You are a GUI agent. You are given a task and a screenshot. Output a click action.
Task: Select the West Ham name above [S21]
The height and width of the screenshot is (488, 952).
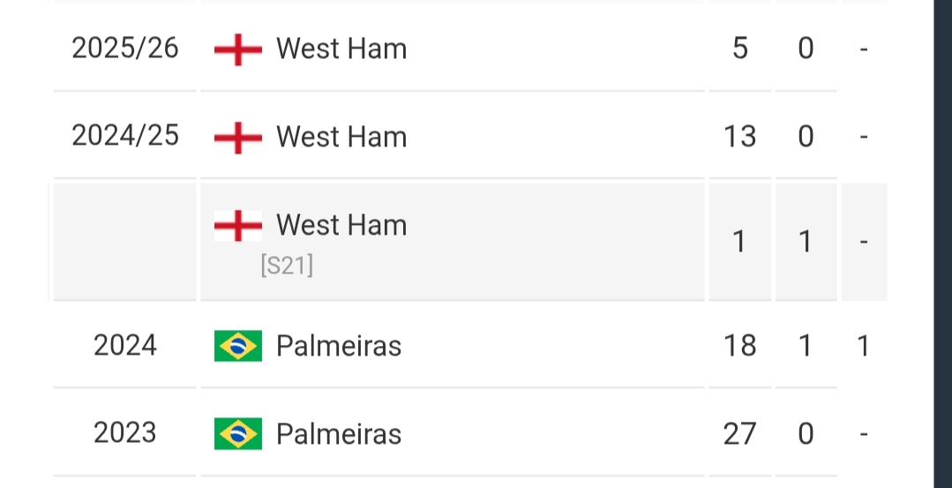[x=341, y=225]
